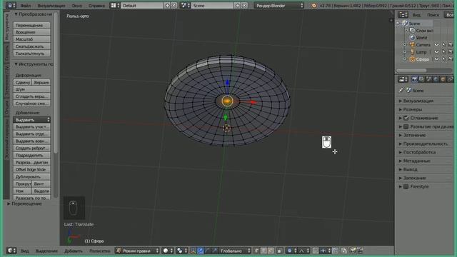The height and width of the screenshot is (257, 457).
Task: Delete the current Scene with X
Action: click(244, 6)
